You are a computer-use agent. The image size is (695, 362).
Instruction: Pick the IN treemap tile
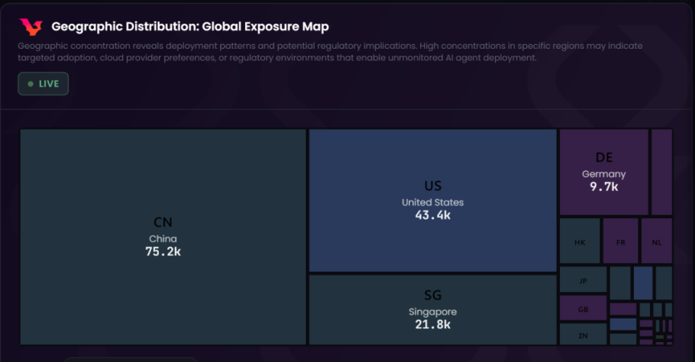583,335
